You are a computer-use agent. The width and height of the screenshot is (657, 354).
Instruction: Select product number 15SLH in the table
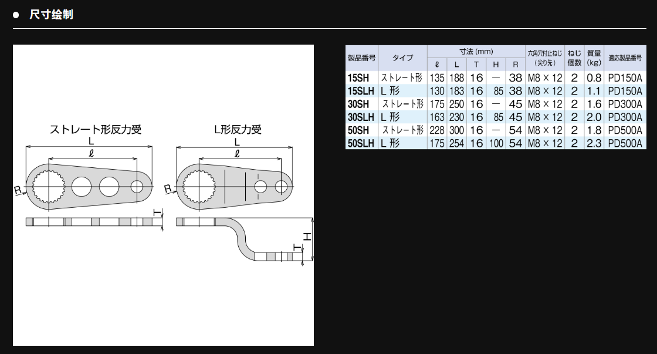[x=360, y=91]
